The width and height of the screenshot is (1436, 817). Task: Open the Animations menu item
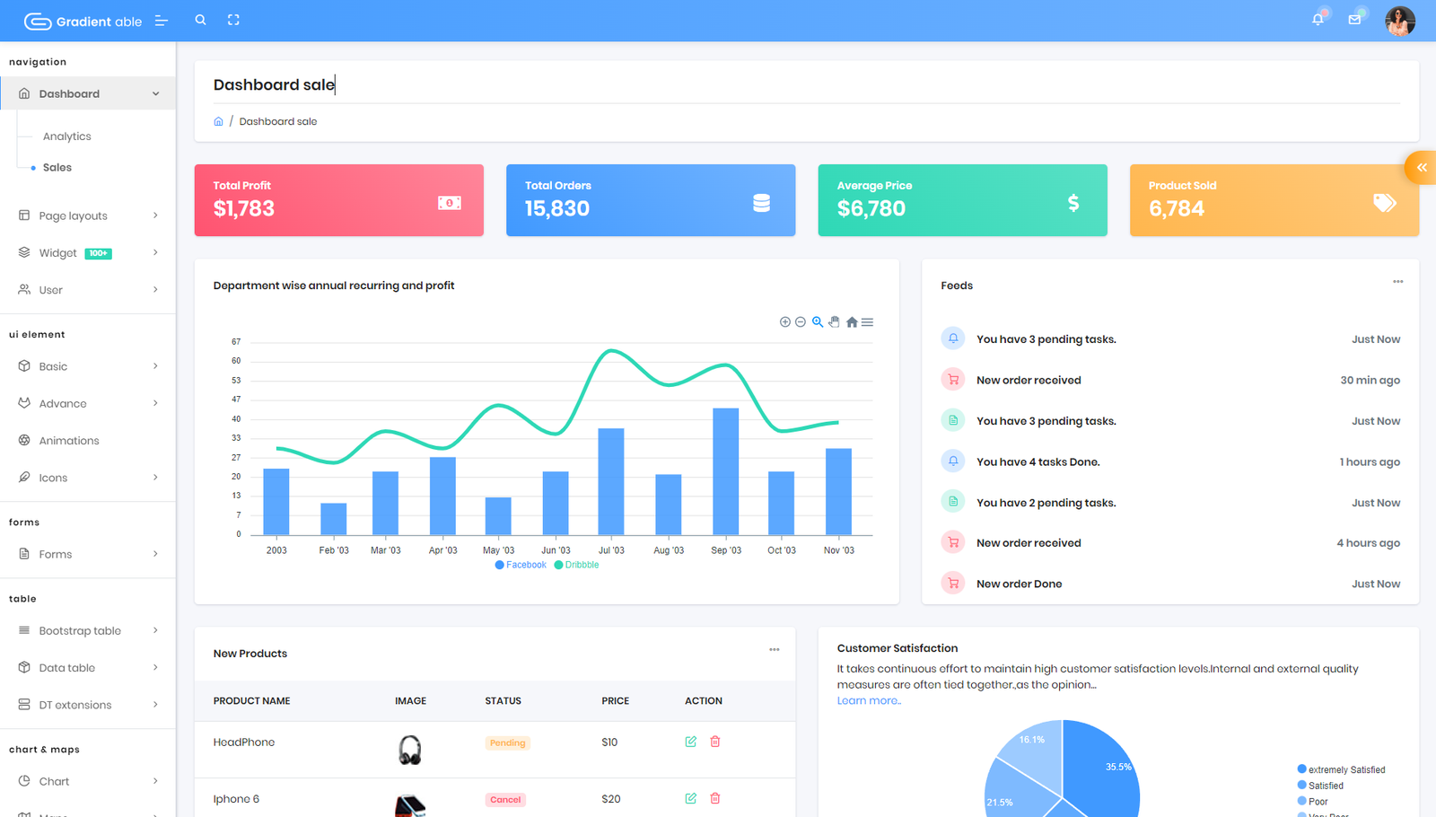[x=88, y=441]
